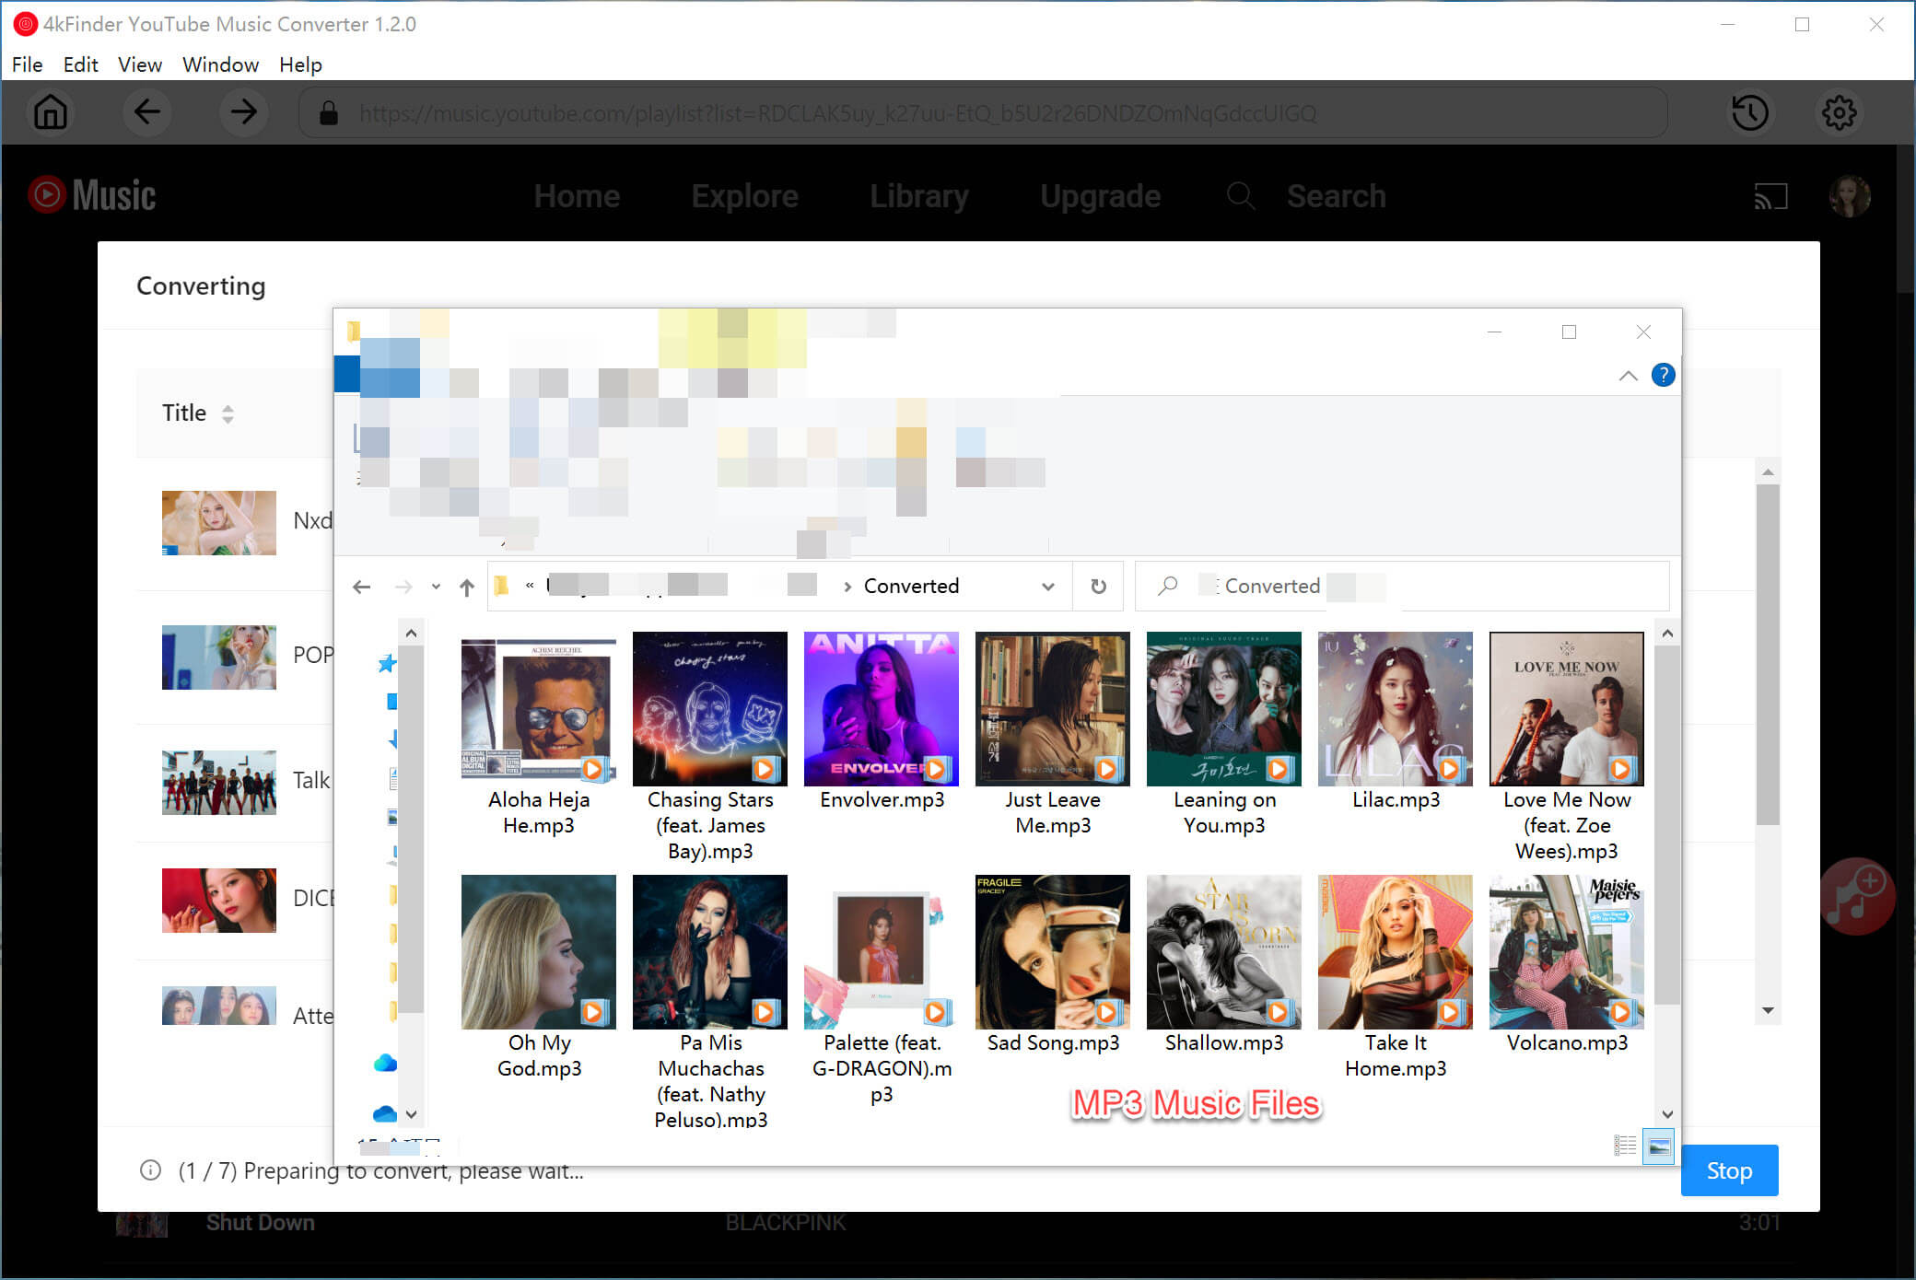Click the home icon in the converter toolbar
Viewport: 1916px width, 1280px height.
point(51,112)
